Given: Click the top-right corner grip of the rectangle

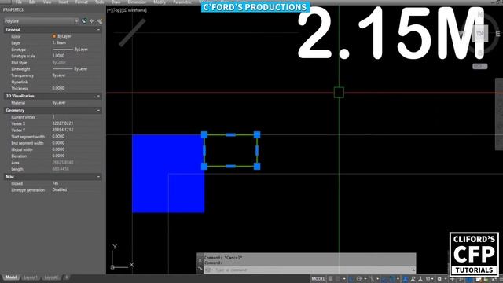Looking at the screenshot, I should pyautogui.click(x=257, y=134).
